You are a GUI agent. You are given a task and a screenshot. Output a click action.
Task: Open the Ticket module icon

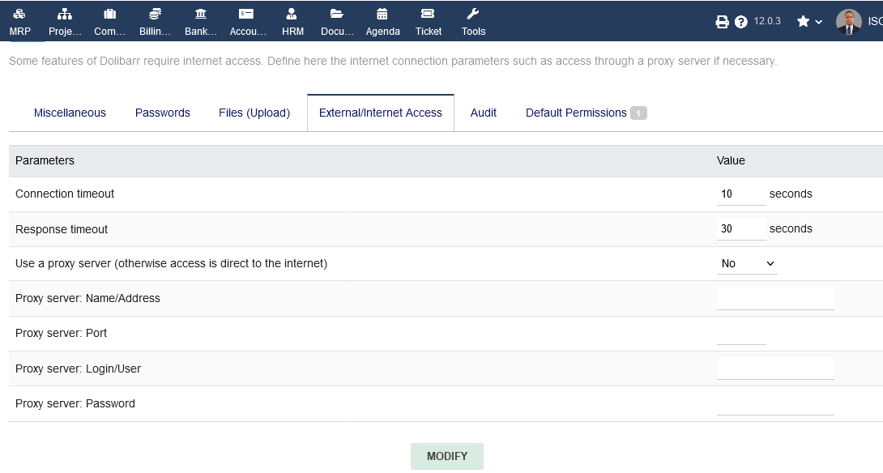pyautogui.click(x=428, y=14)
